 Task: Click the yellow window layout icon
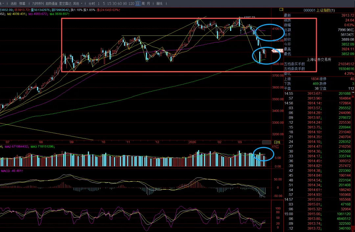pyautogui.click(x=281, y=10)
